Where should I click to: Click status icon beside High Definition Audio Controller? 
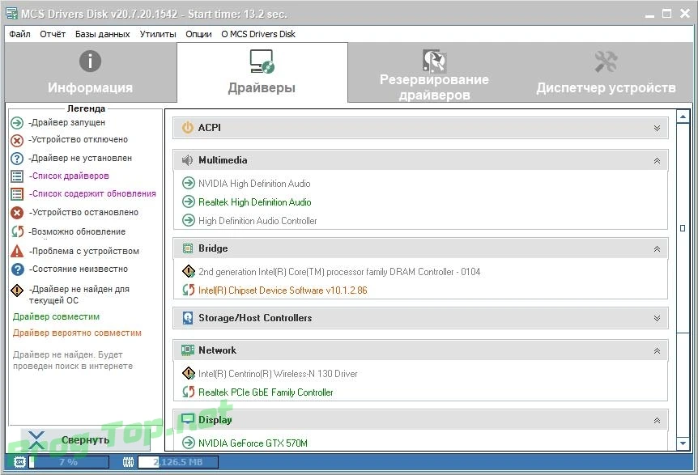click(x=189, y=220)
